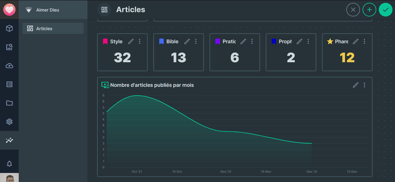Screen dimensions: 395x182
Task: Click the 15 Dec axis label
Action: pyautogui.click(x=352, y=172)
